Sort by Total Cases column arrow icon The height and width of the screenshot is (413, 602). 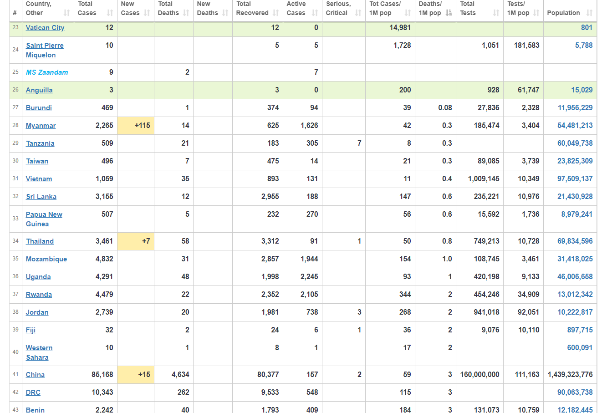109,13
